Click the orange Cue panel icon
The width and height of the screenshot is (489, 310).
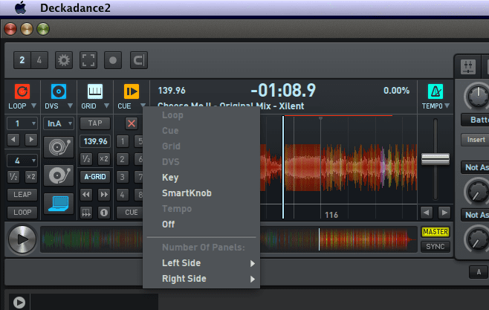click(131, 91)
